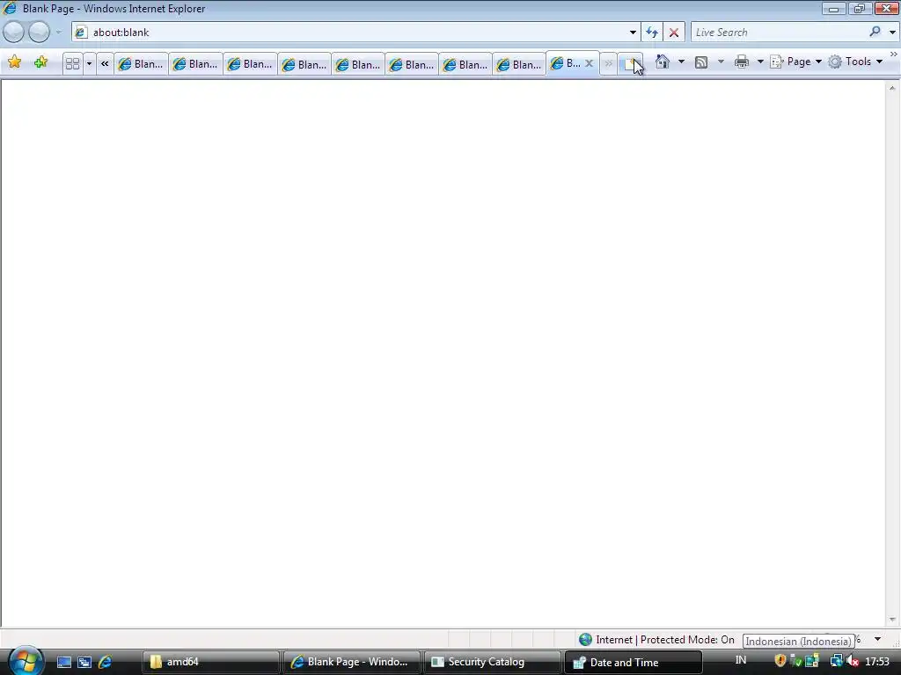The width and height of the screenshot is (901, 675).
Task: Close the active tab with its X
Action: 589,63
